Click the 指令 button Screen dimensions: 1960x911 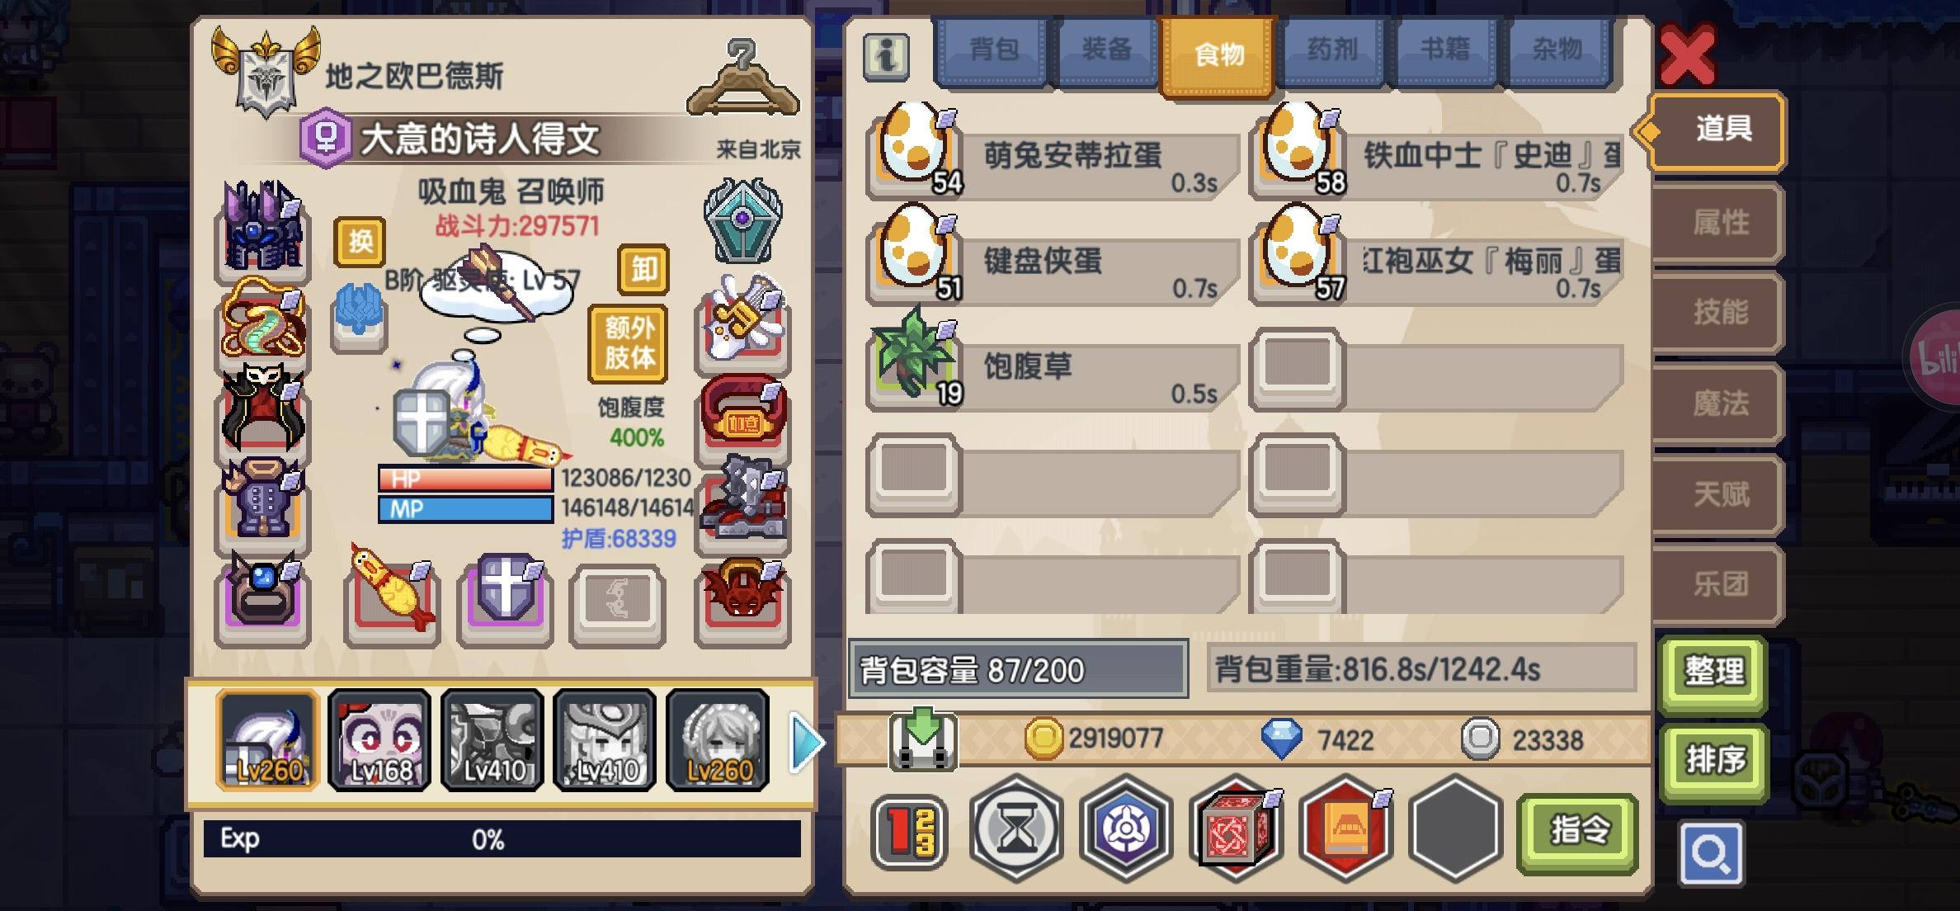click(1577, 831)
